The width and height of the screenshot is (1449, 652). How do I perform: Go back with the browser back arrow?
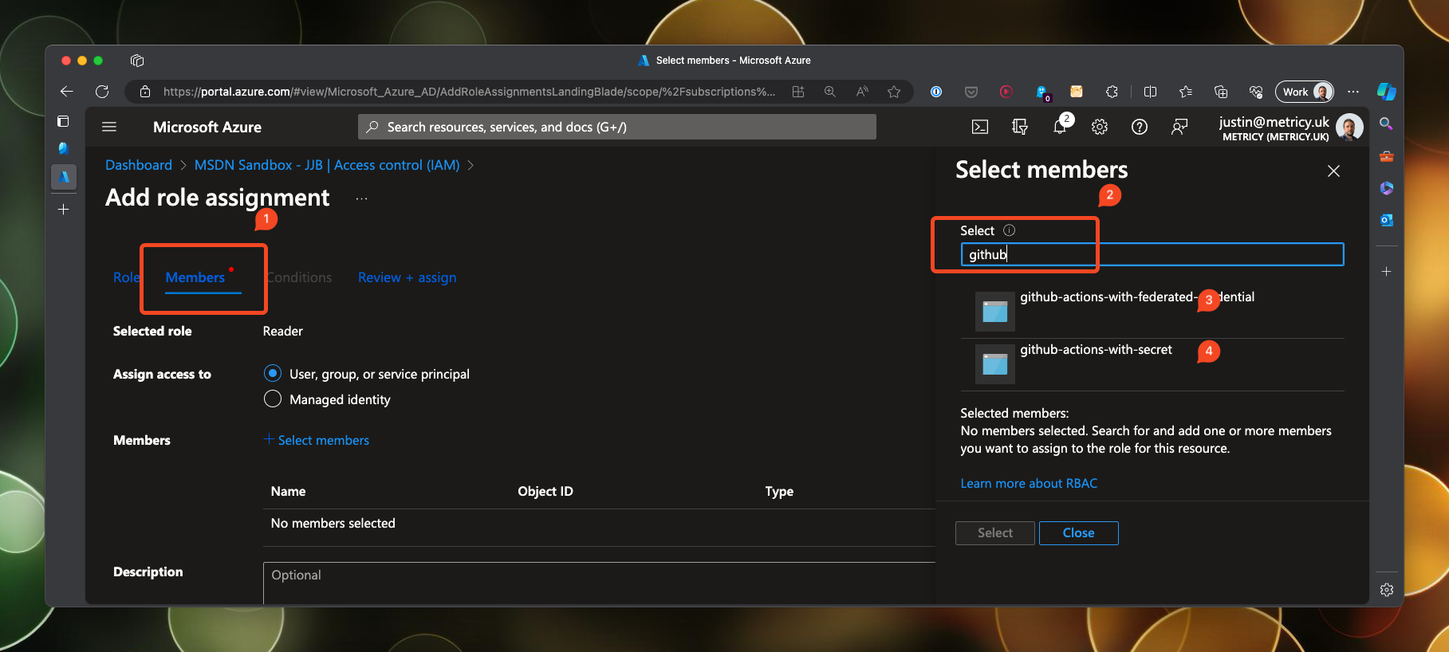coord(67,92)
